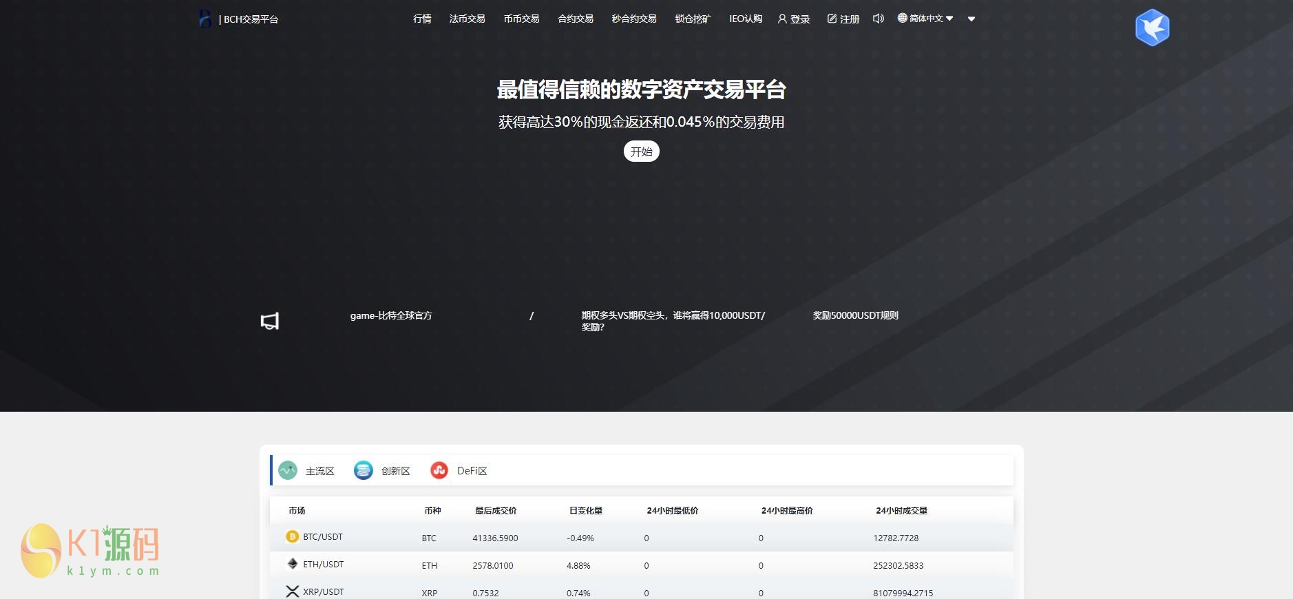Click the speaker sound icon in navbar
The image size is (1293, 599).
(x=878, y=19)
